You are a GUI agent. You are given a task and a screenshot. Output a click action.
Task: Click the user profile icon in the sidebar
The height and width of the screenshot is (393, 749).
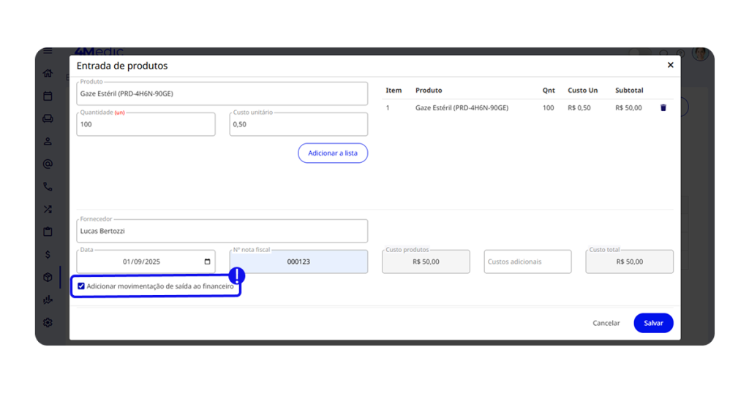(x=48, y=141)
